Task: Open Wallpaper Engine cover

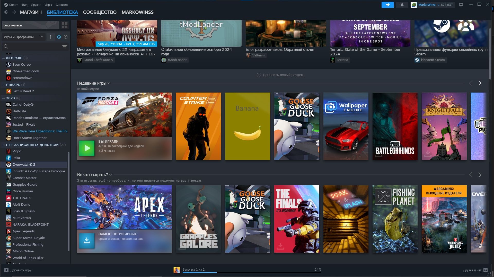Action: 346,126
